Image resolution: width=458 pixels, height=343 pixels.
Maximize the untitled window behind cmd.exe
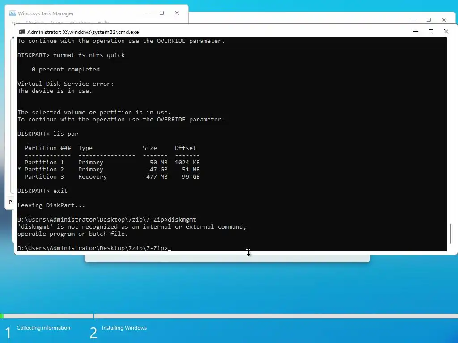(x=429, y=20)
